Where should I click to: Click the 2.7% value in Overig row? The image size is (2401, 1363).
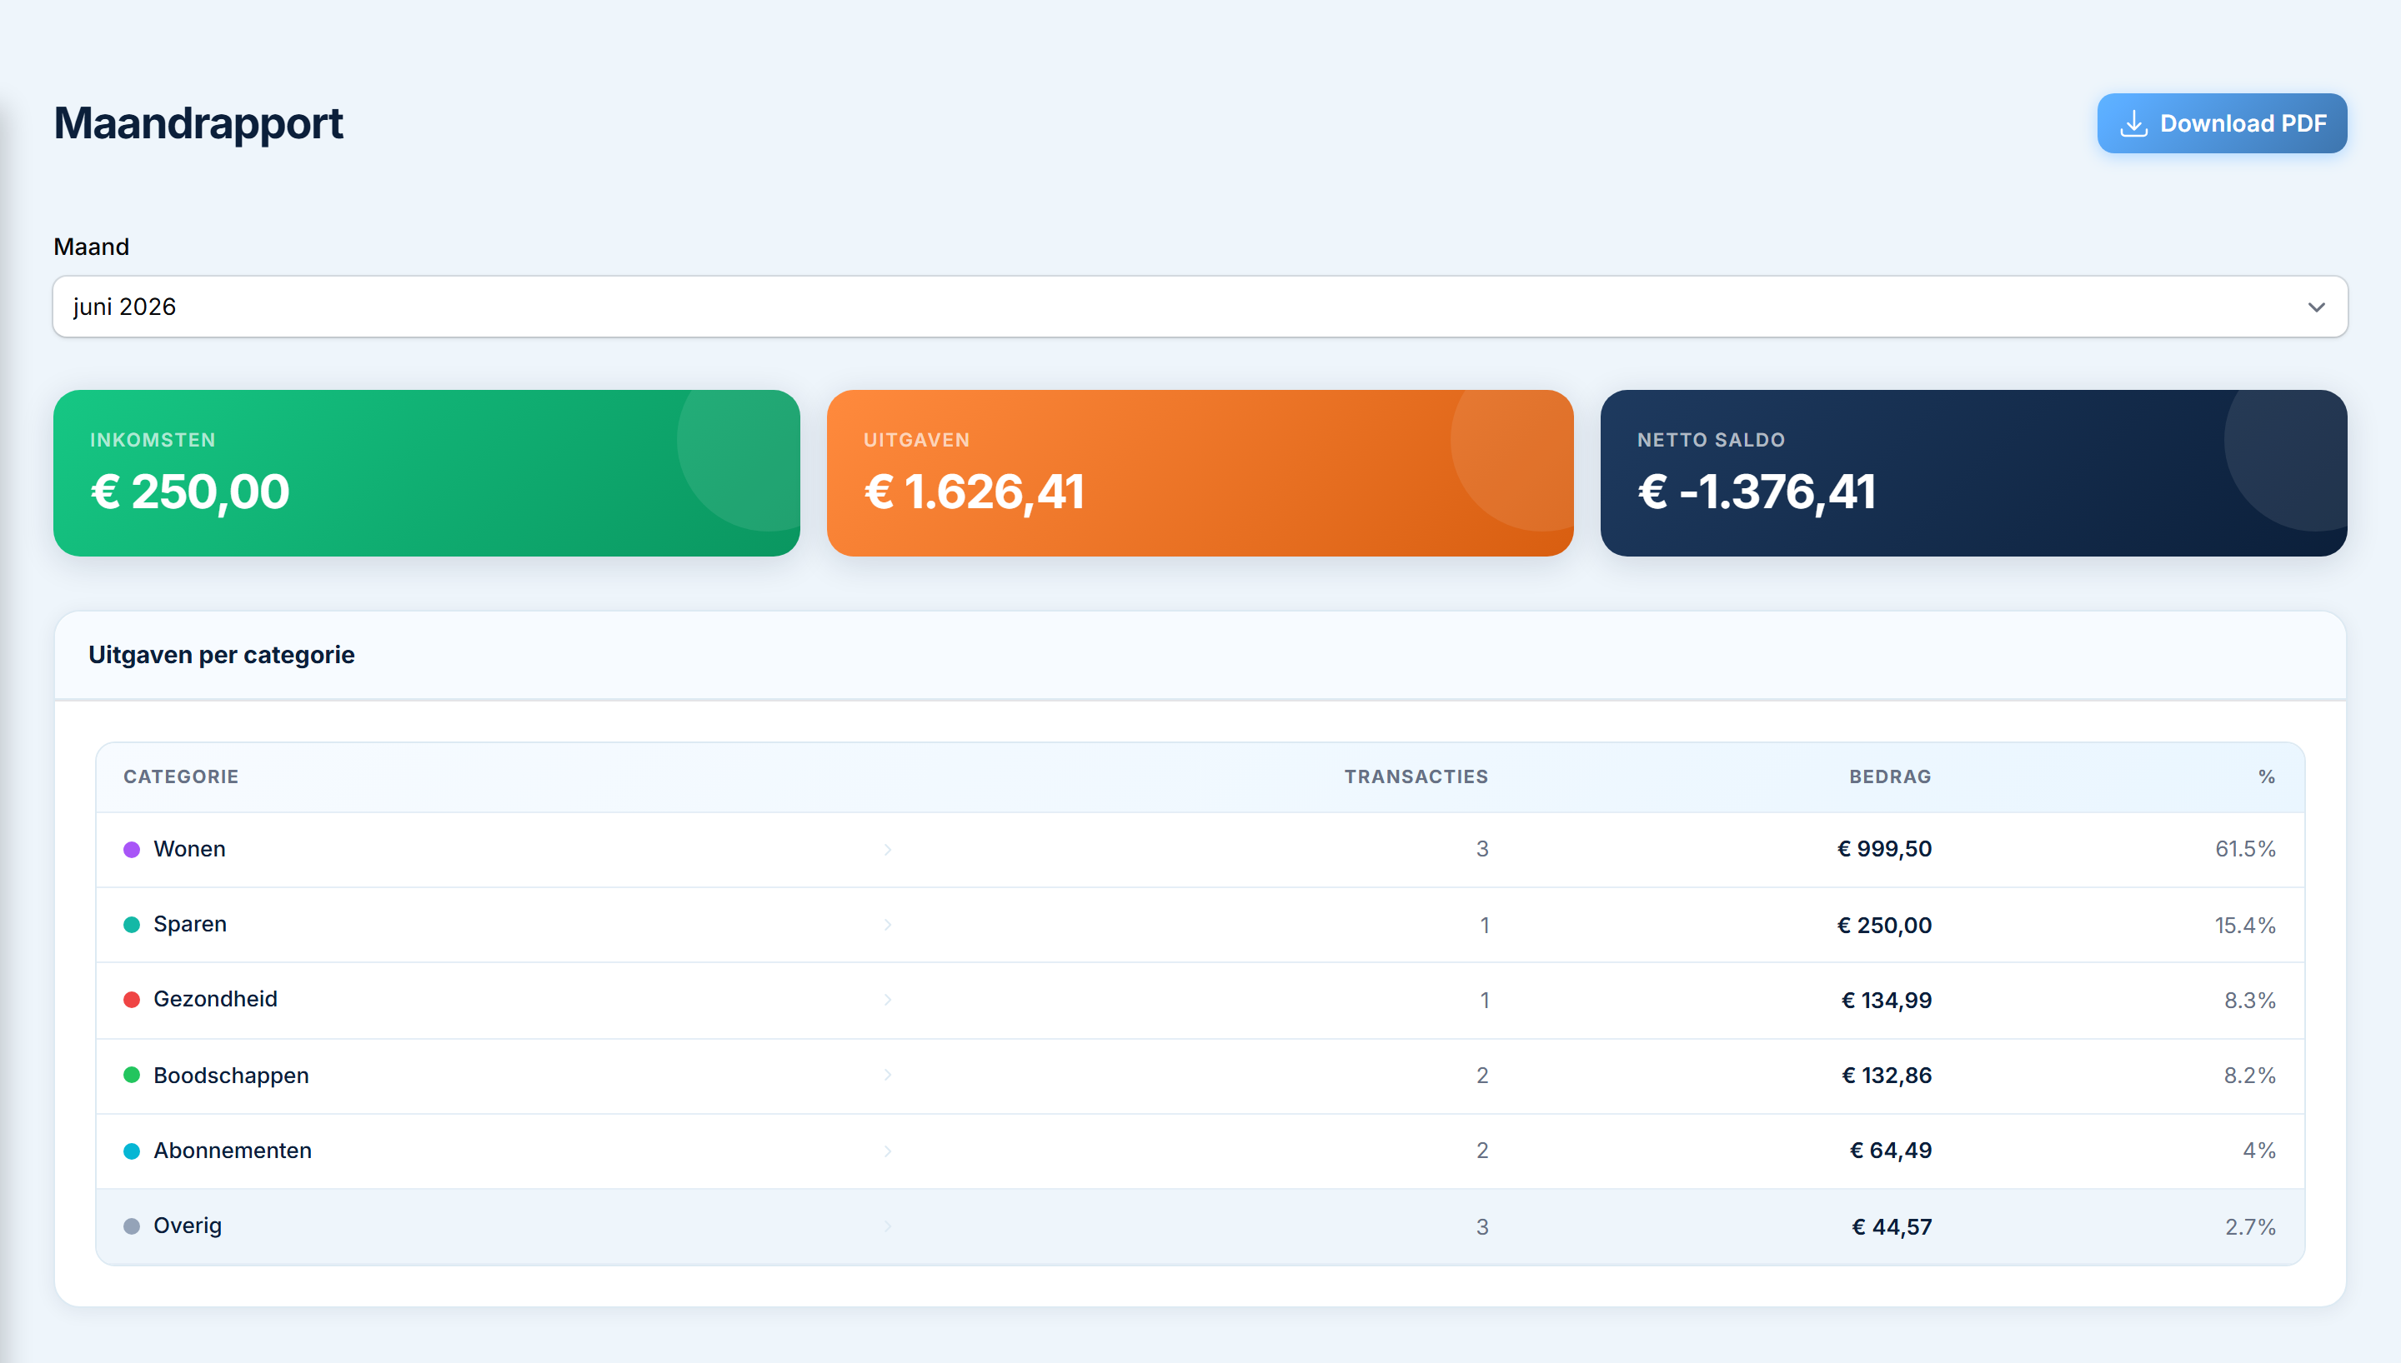pos(2250,1226)
